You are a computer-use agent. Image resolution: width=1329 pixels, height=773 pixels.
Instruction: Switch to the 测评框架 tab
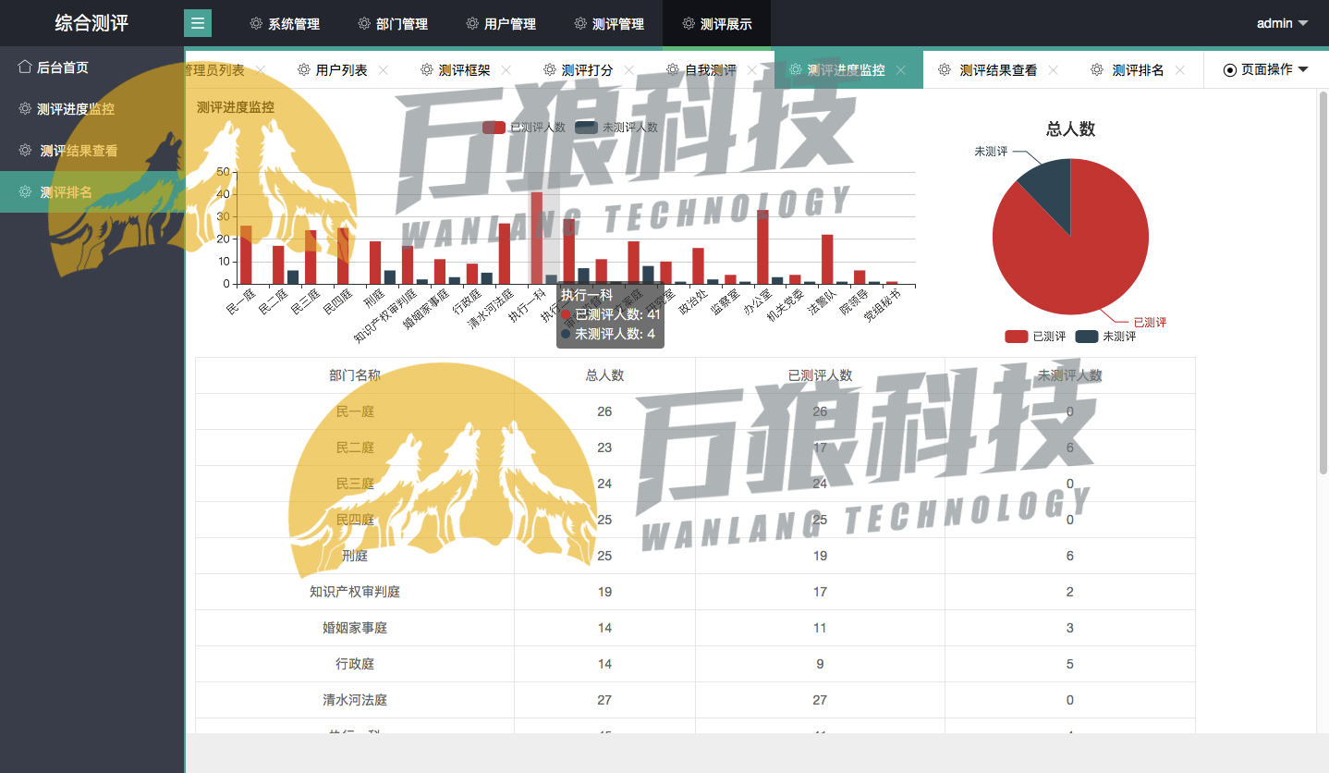464,69
